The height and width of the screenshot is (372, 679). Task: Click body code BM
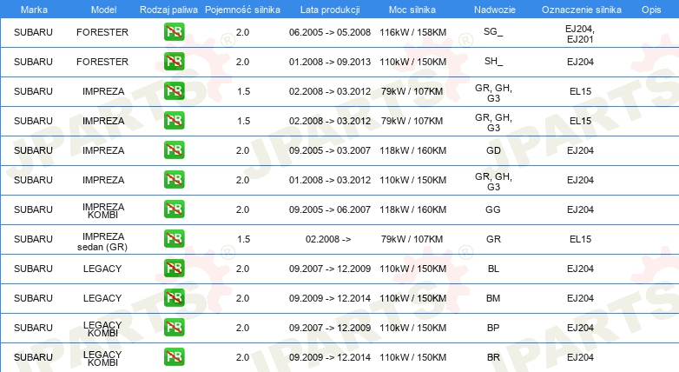tap(493, 298)
